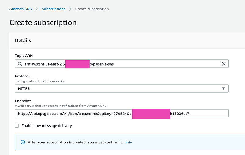Open the Protocol HTTPS dropdown
245x155 pixels.
coord(122,88)
